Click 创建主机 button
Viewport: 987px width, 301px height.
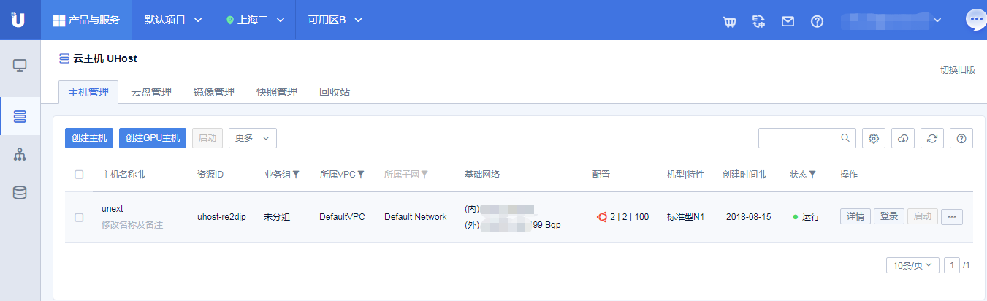point(89,138)
